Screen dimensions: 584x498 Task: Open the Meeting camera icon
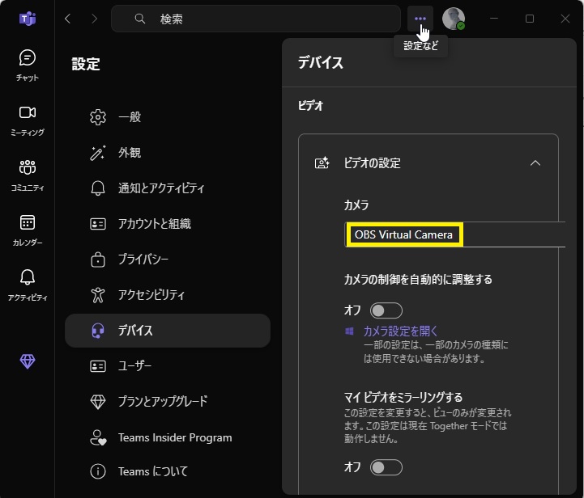pyautogui.click(x=28, y=113)
